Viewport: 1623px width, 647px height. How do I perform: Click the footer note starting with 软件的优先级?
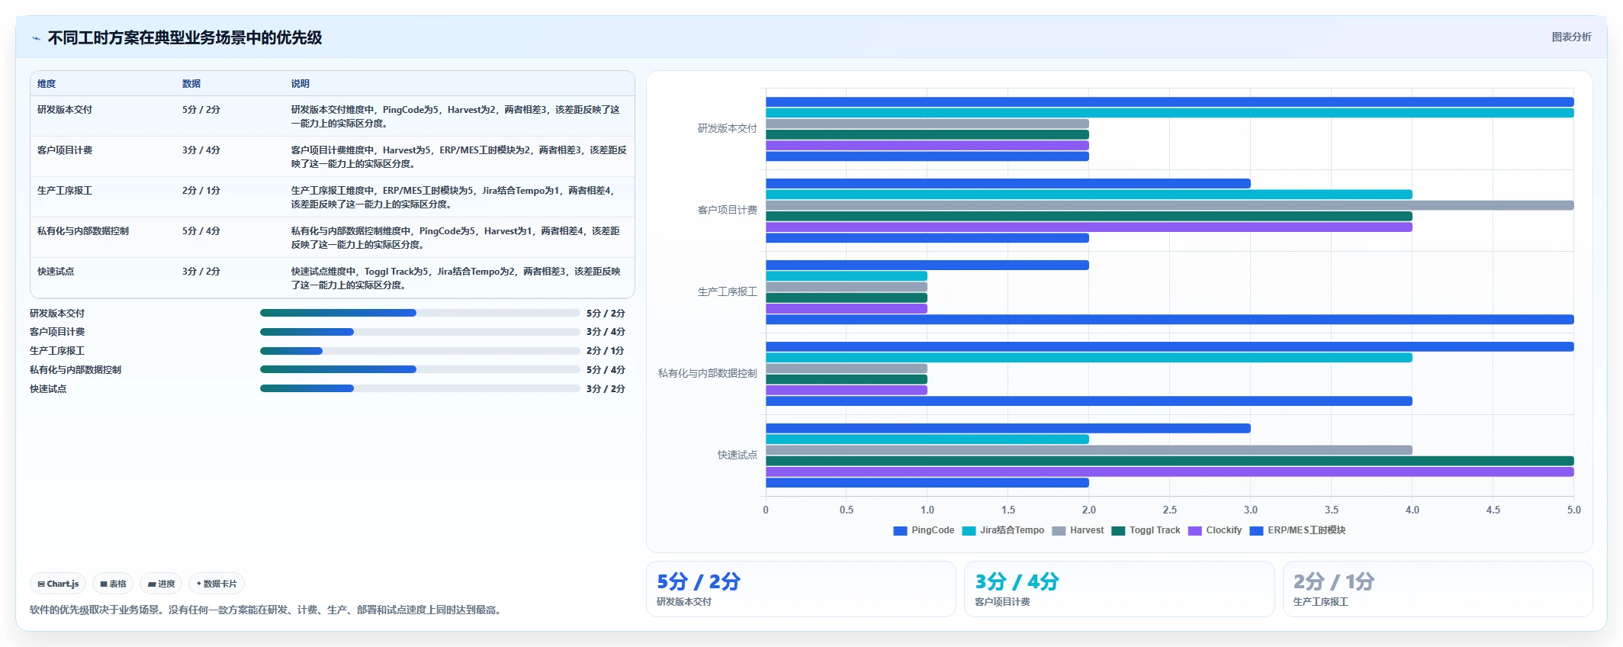coord(267,610)
